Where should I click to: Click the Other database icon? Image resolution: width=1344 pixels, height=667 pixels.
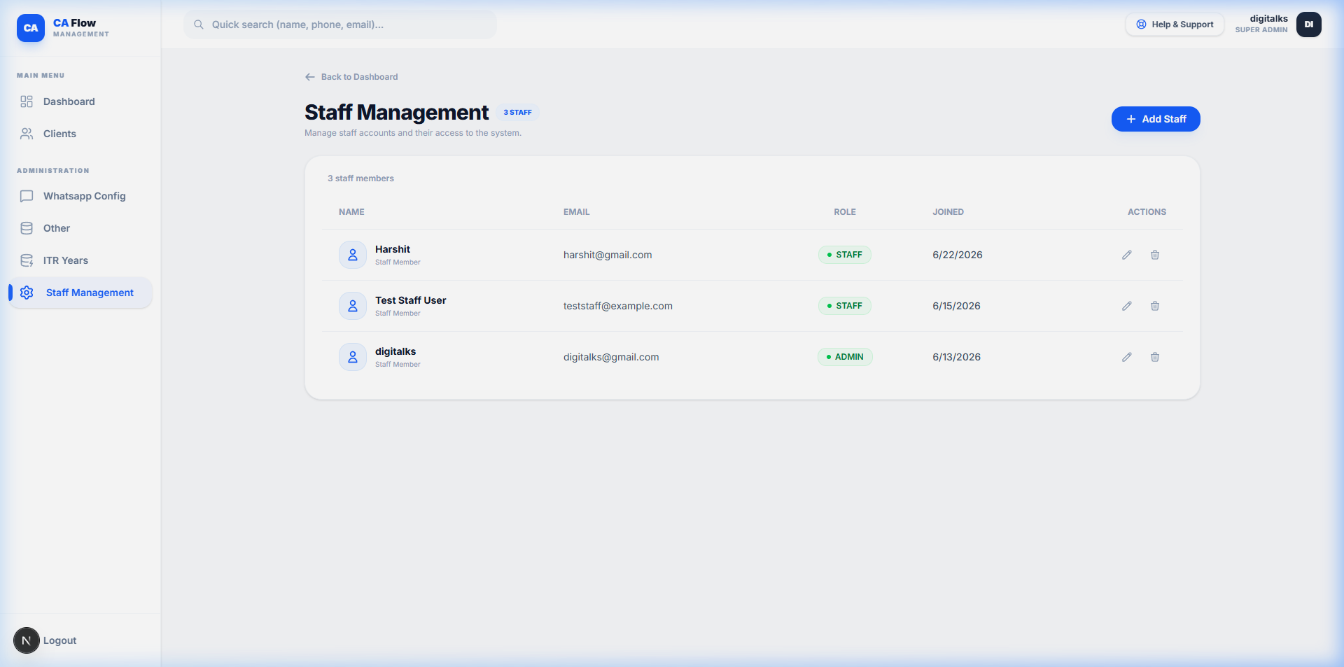[x=27, y=228]
